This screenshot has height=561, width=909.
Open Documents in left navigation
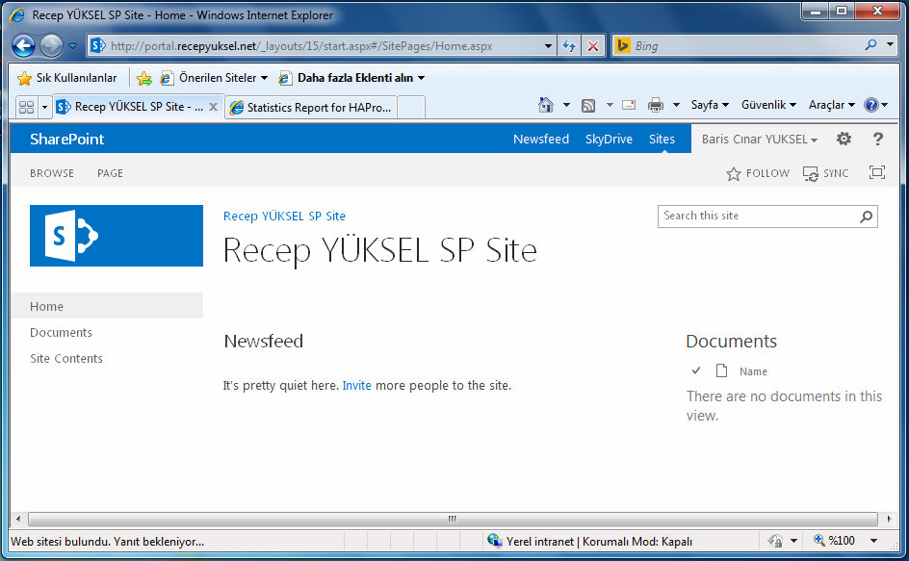point(61,333)
